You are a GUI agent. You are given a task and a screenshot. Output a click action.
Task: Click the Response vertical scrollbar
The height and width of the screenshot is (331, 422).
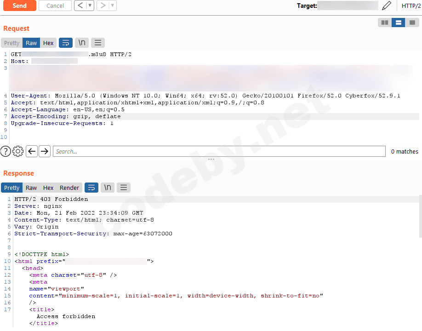coord(420,217)
